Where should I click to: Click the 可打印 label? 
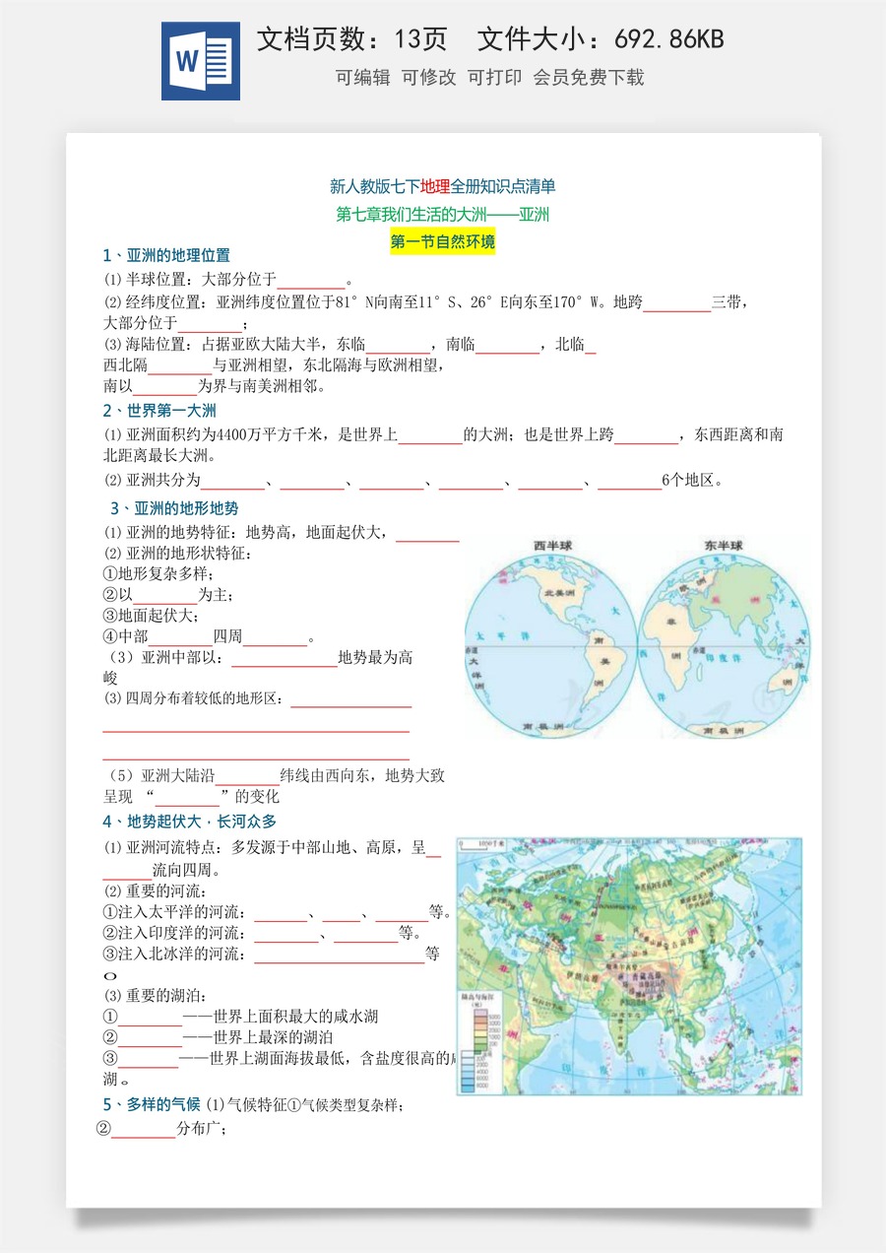[494, 78]
